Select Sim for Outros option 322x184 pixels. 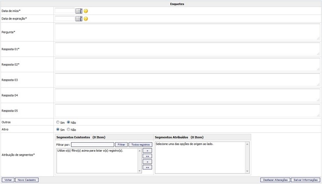[58, 122]
